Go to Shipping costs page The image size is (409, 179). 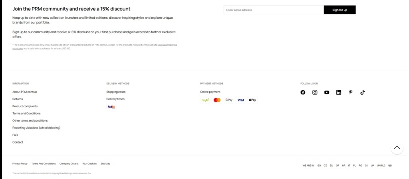(x=116, y=92)
